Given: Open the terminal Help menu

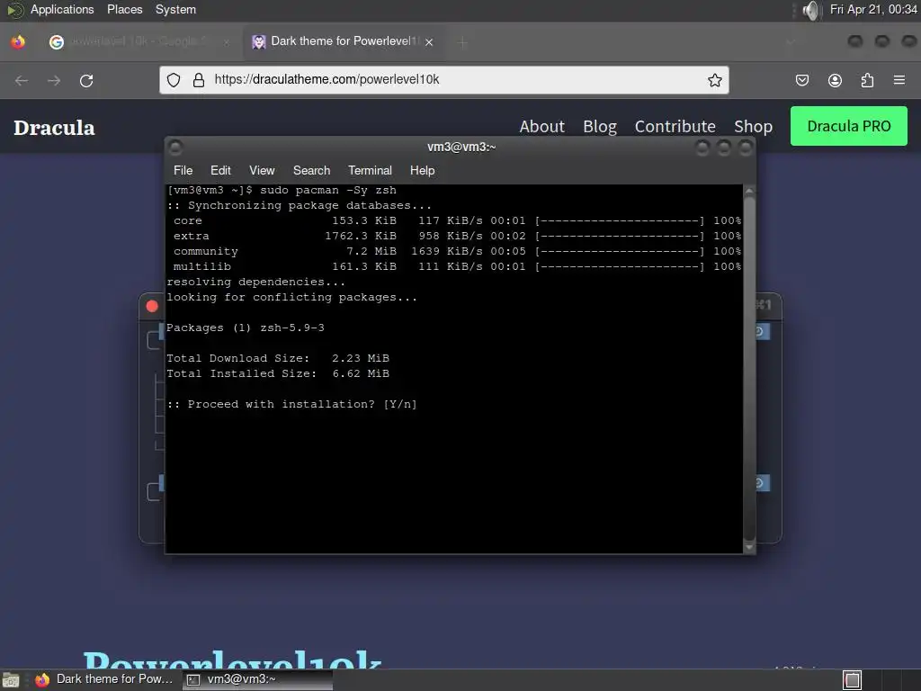Looking at the screenshot, I should pos(422,170).
